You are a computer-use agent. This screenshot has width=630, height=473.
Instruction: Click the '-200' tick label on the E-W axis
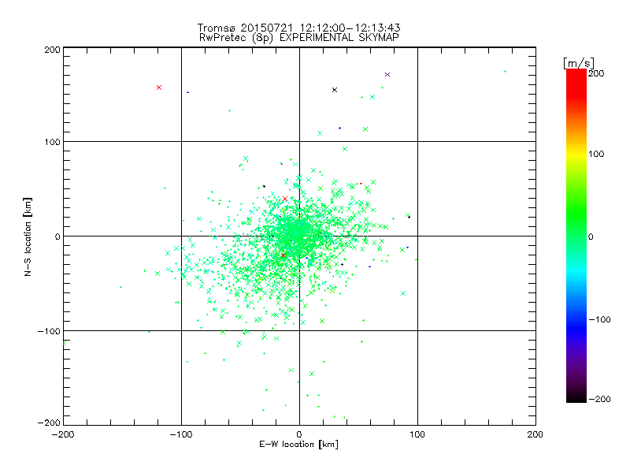click(x=63, y=434)
